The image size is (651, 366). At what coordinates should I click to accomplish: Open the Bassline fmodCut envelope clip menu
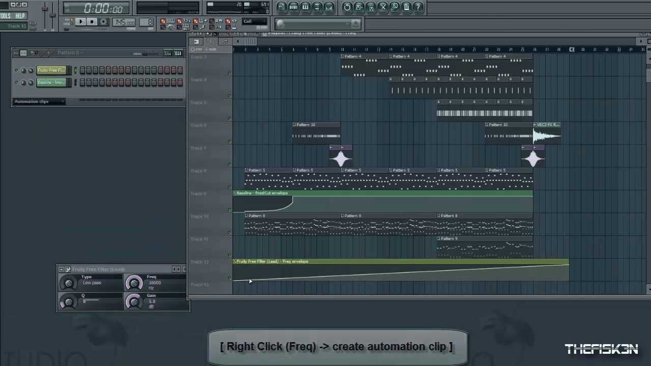coord(235,193)
